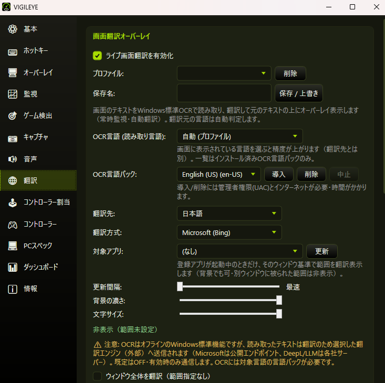Viewport: 385px width, 383px height.
Task: Open the 対象アプリ (なし) dropdown
Action: tap(240, 251)
